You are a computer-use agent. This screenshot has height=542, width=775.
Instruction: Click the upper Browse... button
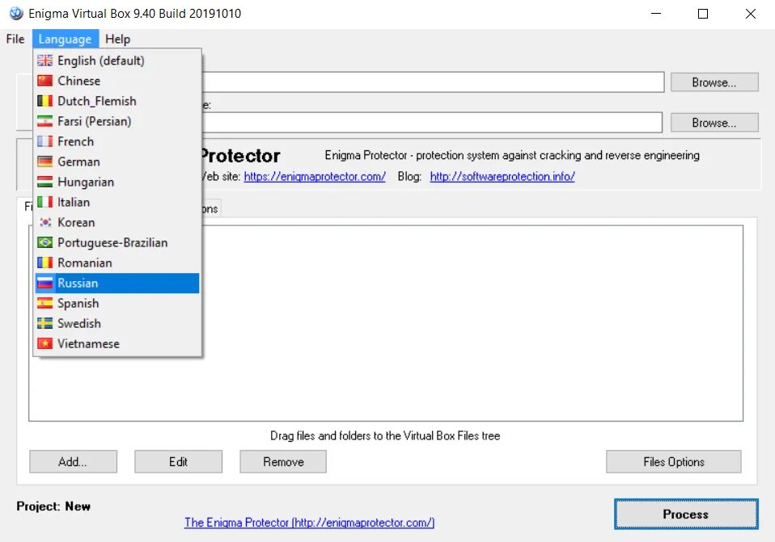[714, 82]
